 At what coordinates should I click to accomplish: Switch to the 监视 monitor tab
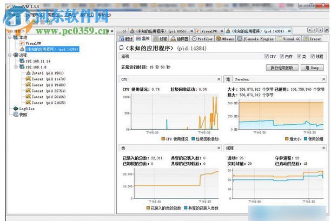click(143, 38)
